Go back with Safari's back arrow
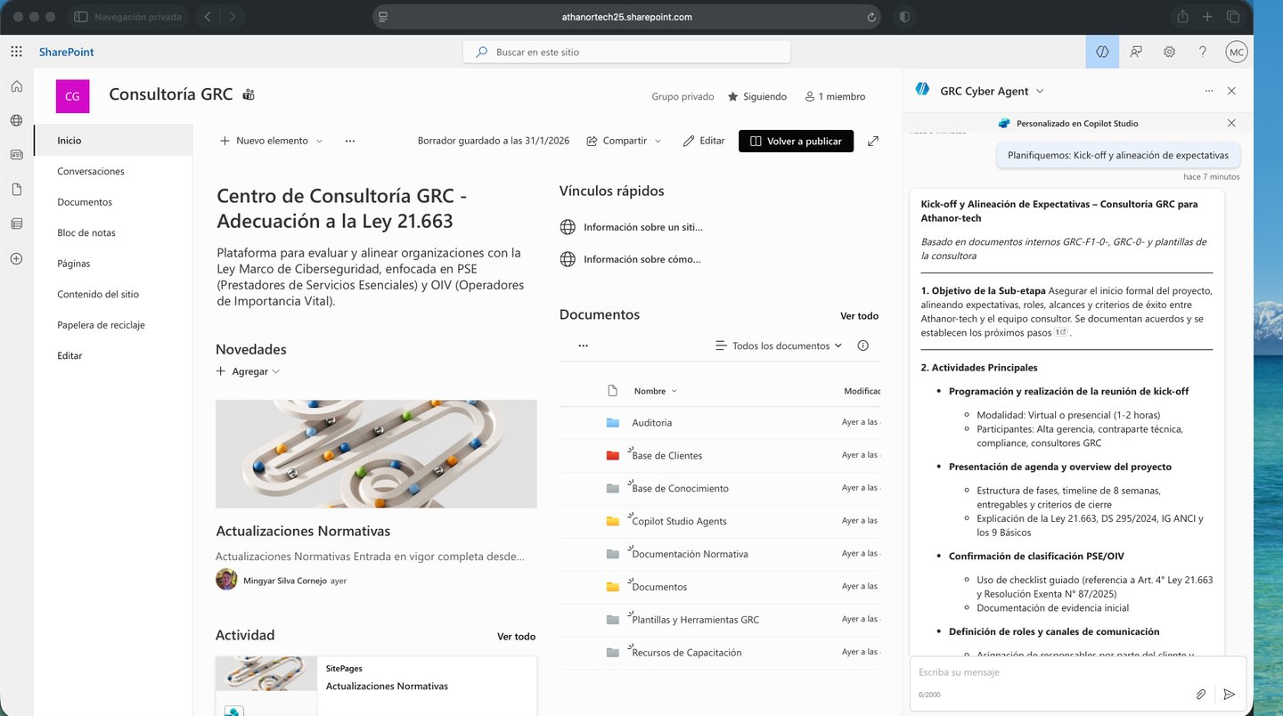This screenshot has height=716, width=1283. [208, 17]
